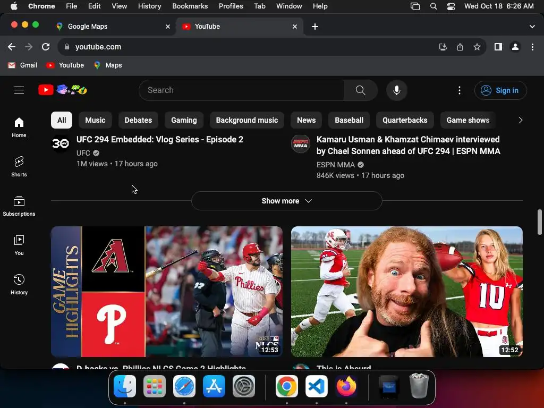This screenshot has width=544, height=408.
Task: Reload the page
Action: pos(46,47)
